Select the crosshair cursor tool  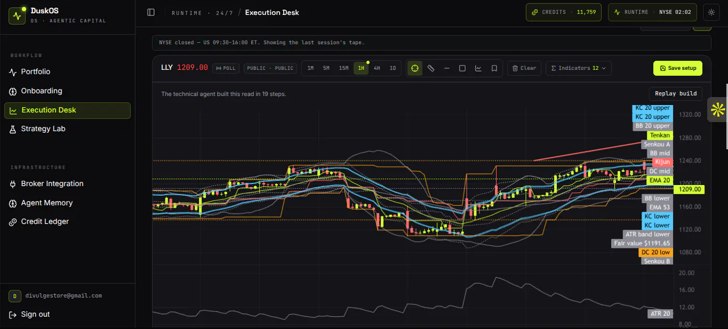tap(415, 68)
